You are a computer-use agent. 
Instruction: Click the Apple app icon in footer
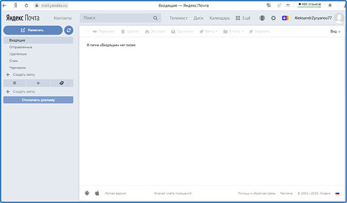[97, 193]
